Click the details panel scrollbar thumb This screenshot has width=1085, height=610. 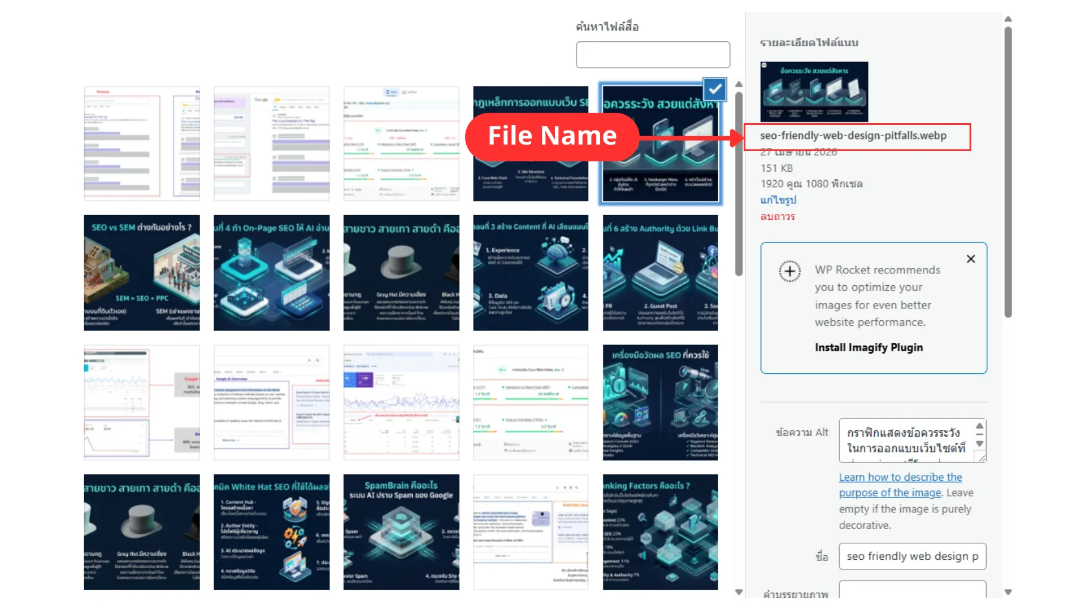(x=1008, y=172)
